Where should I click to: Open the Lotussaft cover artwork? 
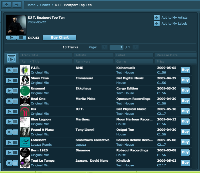pyautogui.click(x=25, y=142)
